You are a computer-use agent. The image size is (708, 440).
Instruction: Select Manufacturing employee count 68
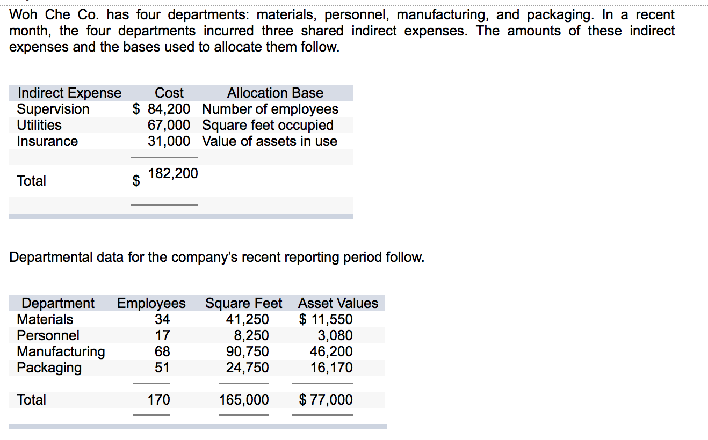click(x=162, y=351)
